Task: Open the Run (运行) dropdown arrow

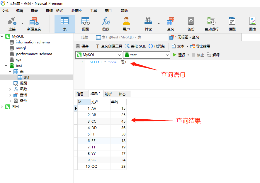Action: point(188,55)
